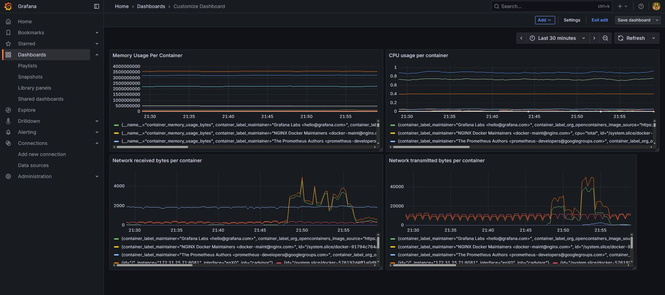Open Add new connection in sidebar
Image resolution: width=665 pixels, height=295 pixels.
[x=42, y=154]
